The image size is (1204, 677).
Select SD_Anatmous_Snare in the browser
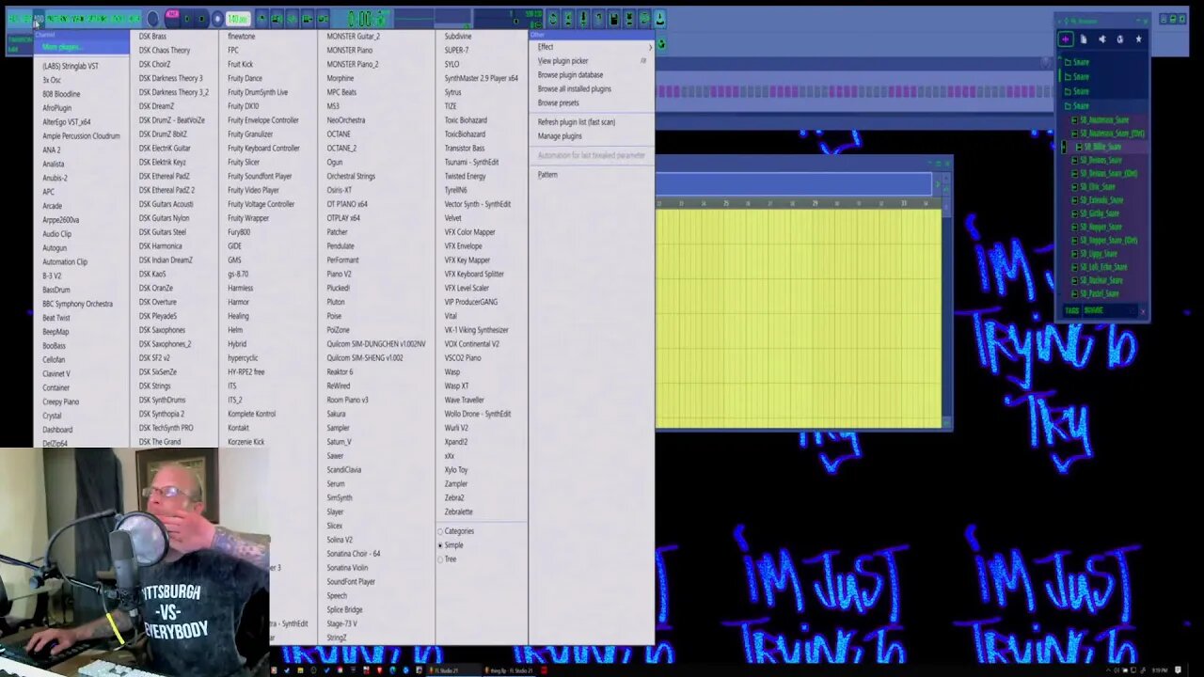[x=1104, y=120]
